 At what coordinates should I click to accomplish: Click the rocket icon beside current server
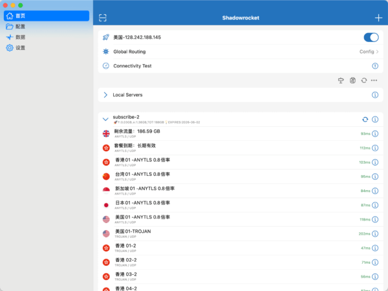(x=105, y=38)
